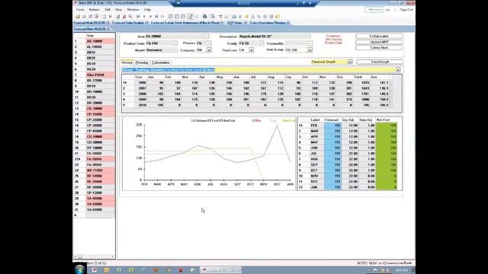Select item TA-60000 in list
488x274 pixels.
(x=100, y=210)
